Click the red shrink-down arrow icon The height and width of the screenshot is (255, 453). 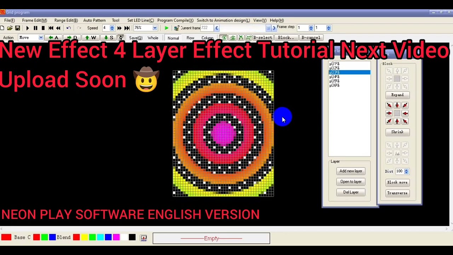point(397,106)
